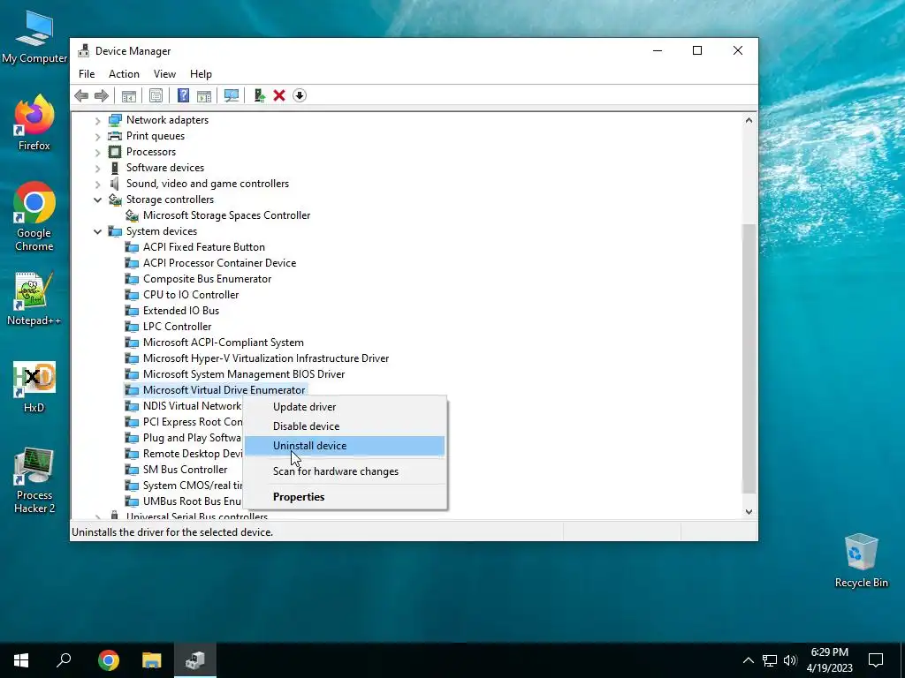Select Microsoft ACPI-Compliant System
905x678 pixels.
(223, 343)
